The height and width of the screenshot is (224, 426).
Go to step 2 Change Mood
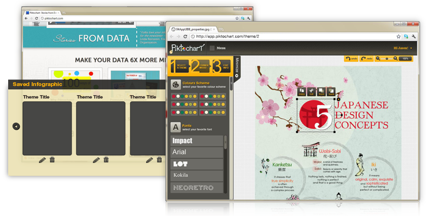[x=200, y=66]
